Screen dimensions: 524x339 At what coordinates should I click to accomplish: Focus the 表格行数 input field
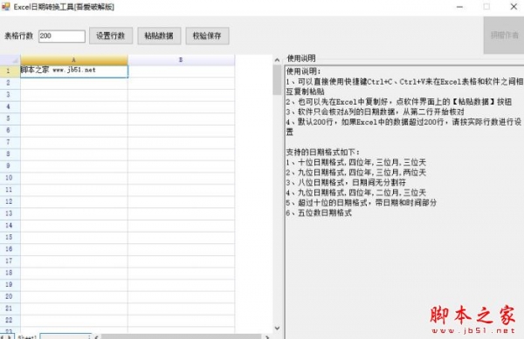pos(62,36)
